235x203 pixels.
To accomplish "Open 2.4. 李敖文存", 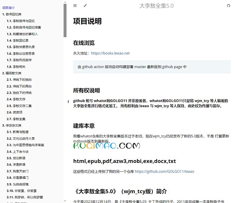I will 16,99.
